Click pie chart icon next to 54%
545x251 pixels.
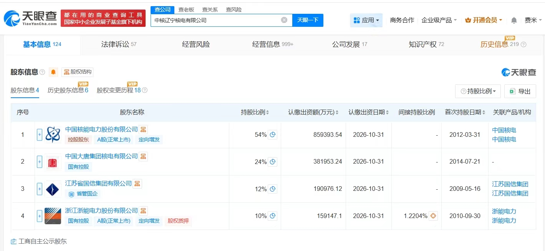point(273,135)
